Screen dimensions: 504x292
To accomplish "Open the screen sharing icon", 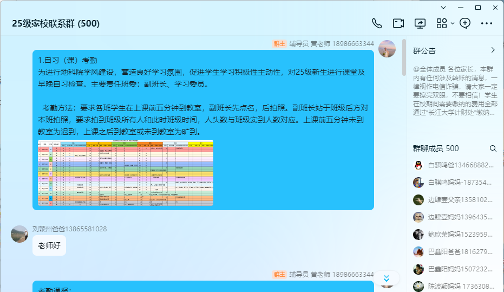I will pyautogui.click(x=420, y=23).
